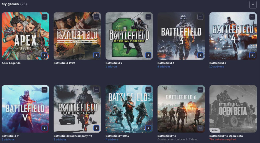Download Apex Legends with its download icon
Viewport: 260px width, 143px height.
[x=45, y=55]
